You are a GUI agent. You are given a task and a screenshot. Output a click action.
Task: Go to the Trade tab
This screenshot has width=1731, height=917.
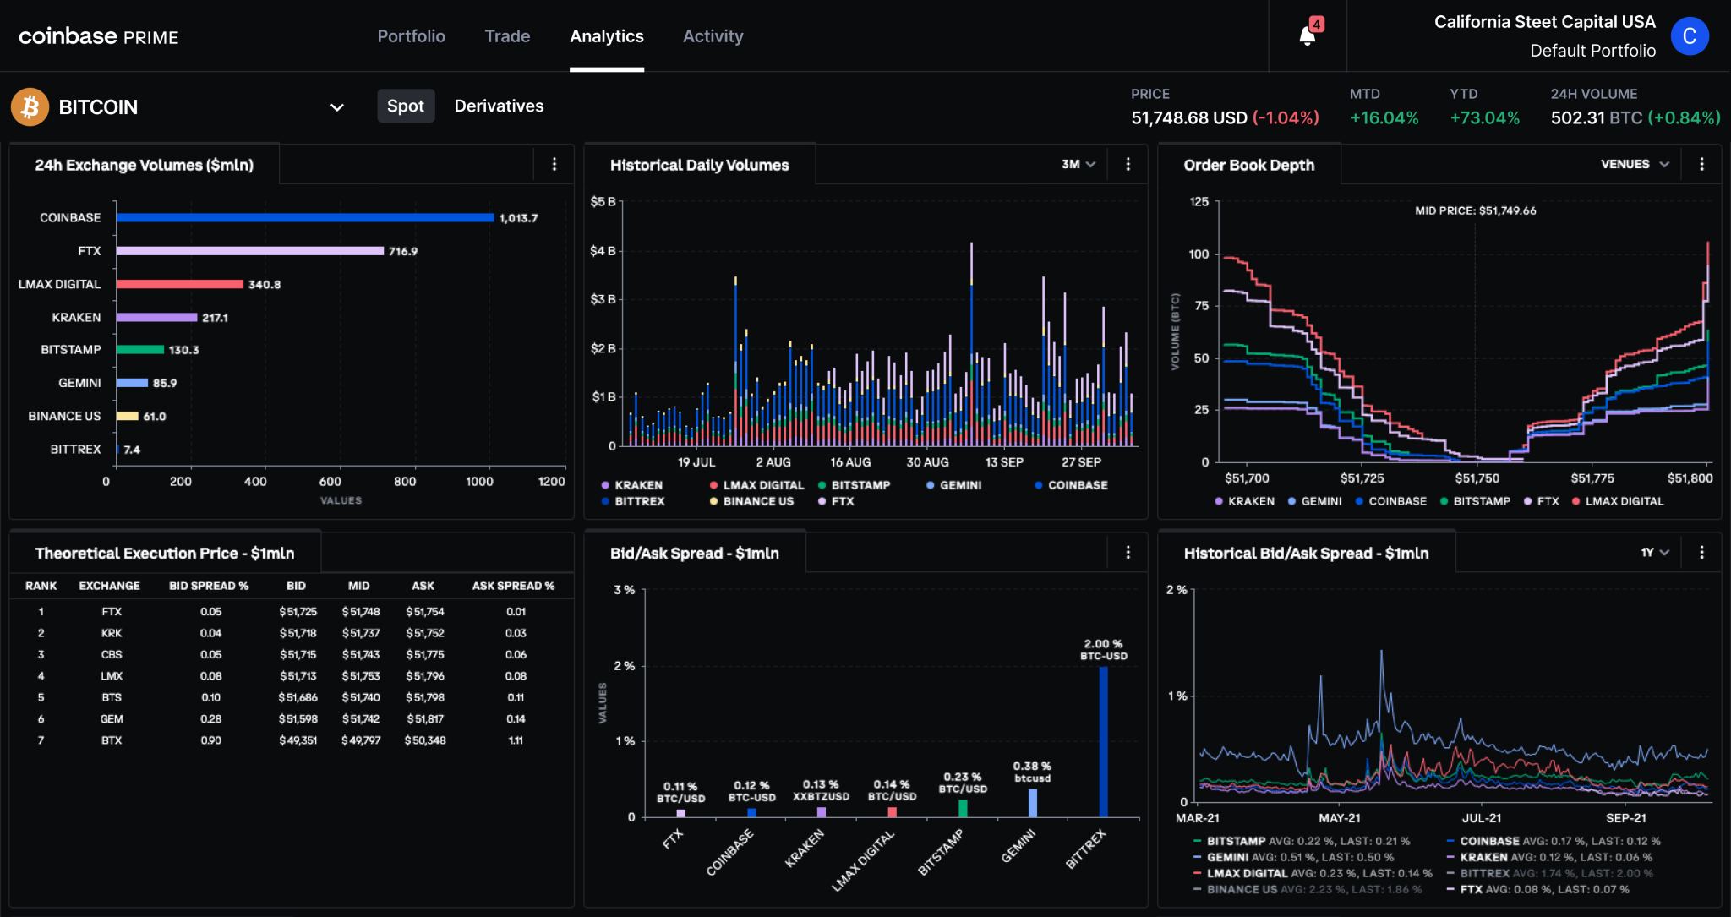pos(507,36)
